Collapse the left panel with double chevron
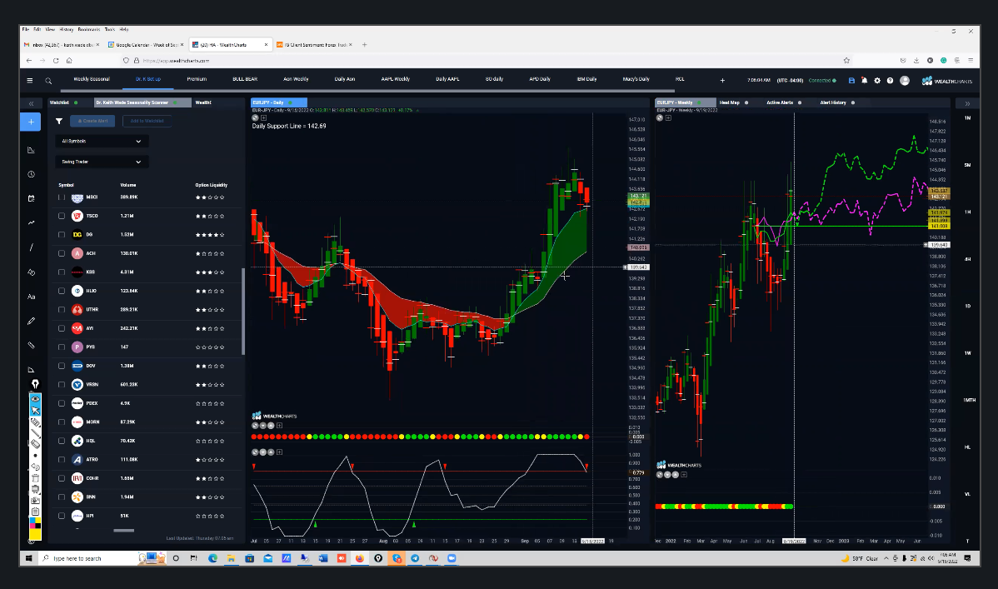Image resolution: width=998 pixels, height=589 pixels. pyautogui.click(x=31, y=103)
